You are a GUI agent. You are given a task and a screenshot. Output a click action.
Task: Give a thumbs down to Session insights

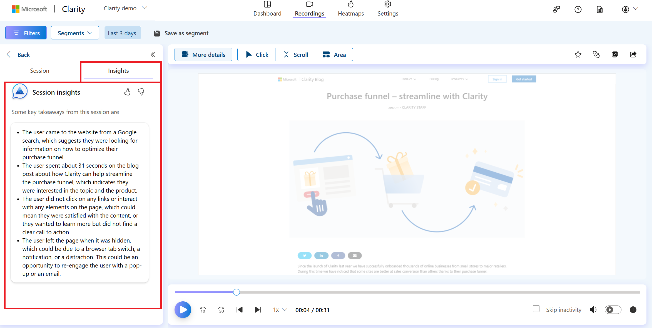coord(141,92)
